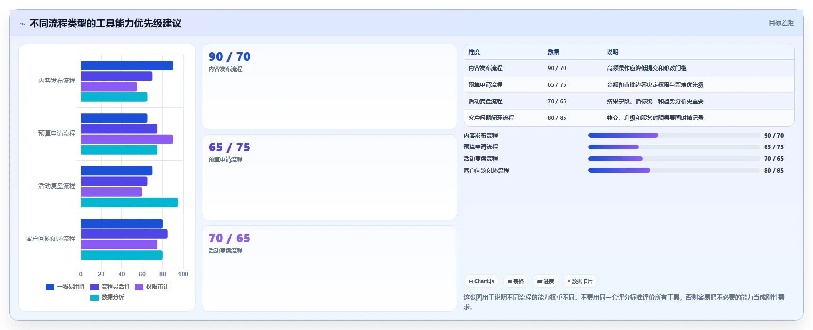813x330 pixels.
Task: Toggle the 权限审计 legend swatch
Action: pyautogui.click(x=139, y=287)
